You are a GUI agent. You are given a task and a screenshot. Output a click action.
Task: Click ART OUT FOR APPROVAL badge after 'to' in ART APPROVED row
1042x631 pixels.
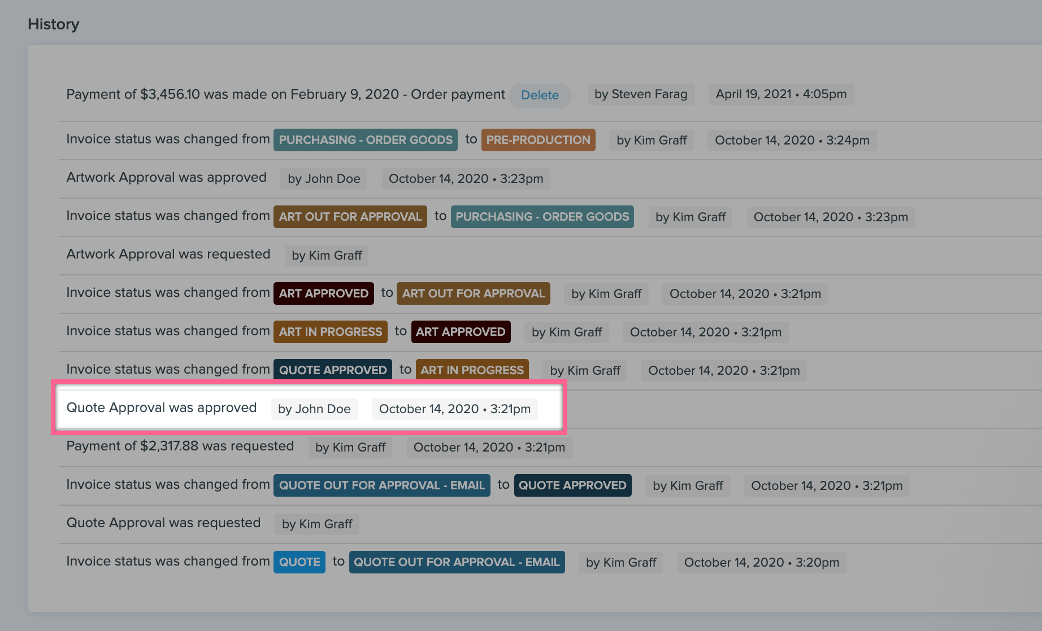[x=474, y=293]
